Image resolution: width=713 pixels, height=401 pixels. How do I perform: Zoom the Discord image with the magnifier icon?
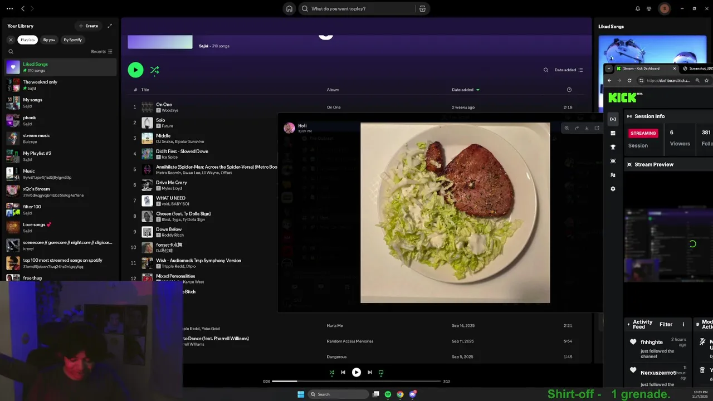pos(567,128)
